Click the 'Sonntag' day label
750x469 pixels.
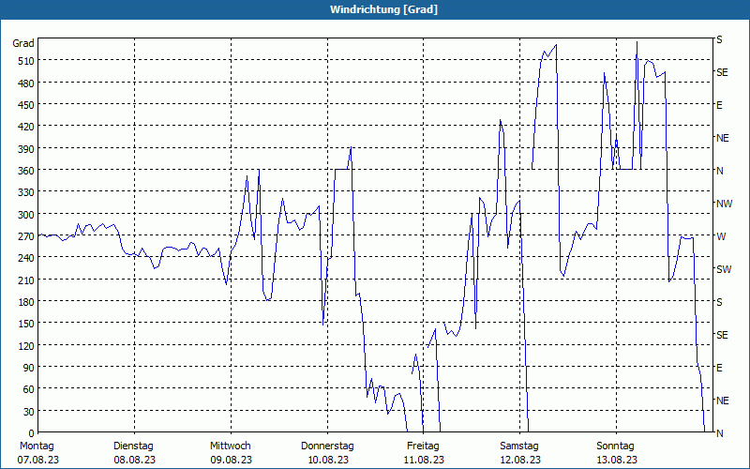pyautogui.click(x=615, y=446)
